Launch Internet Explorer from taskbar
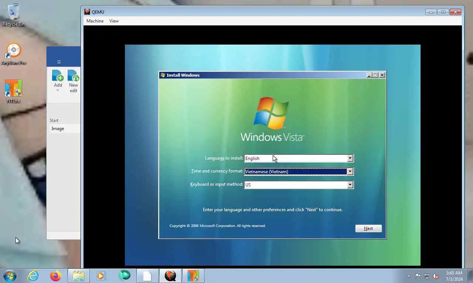Viewport: 473px width, 283px height. pyautogui.click(x=33, y=276)
